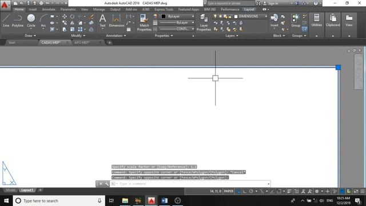Expand the Properties panel
Image resolution: width=366 pixels, height=206 pixels.
(164, 35)
